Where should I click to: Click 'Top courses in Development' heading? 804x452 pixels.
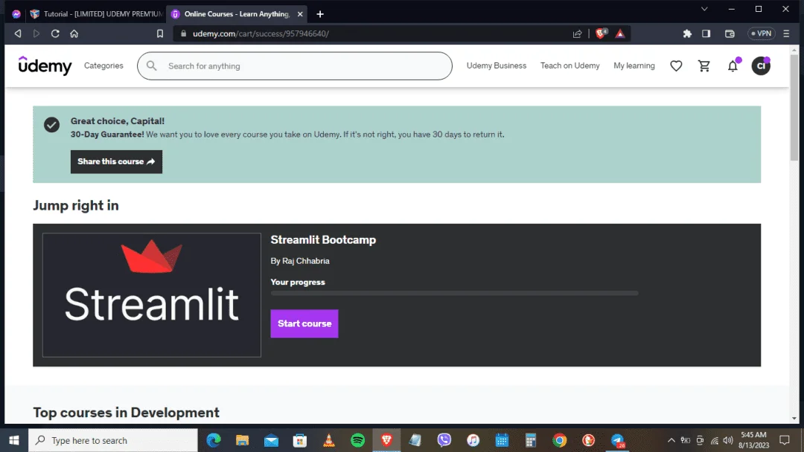pyautogui.click(x=126, y=413)
